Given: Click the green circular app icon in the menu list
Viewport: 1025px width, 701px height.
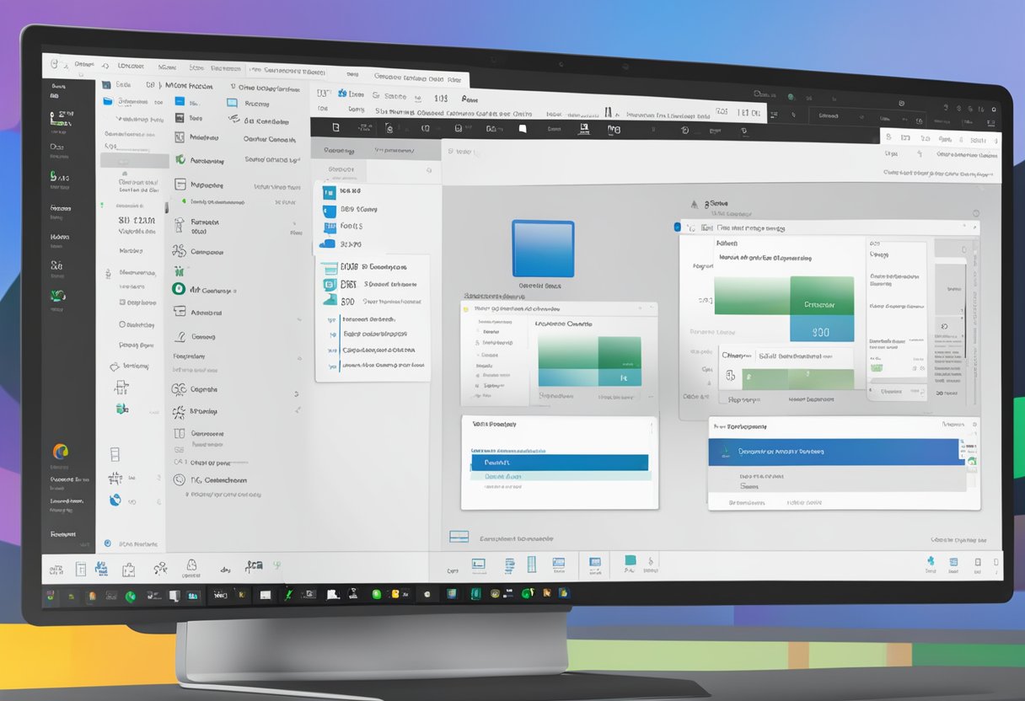Looking at the screenshot, I should pyautogui.click(x=178, y=290).
